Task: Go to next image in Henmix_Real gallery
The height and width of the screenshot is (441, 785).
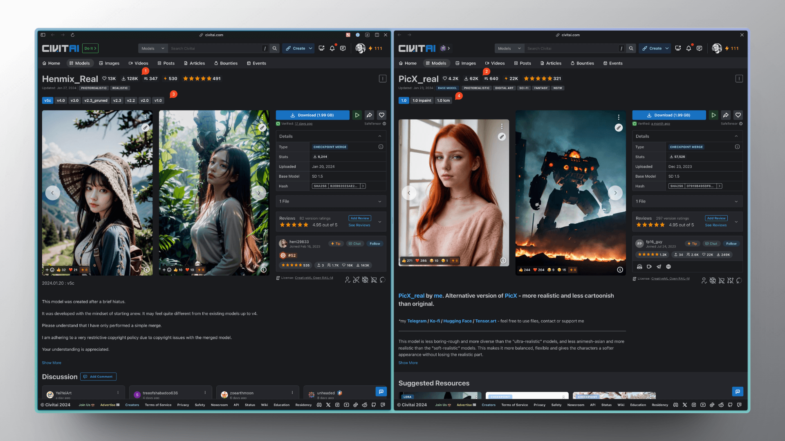Action: [x=259, y=193]
